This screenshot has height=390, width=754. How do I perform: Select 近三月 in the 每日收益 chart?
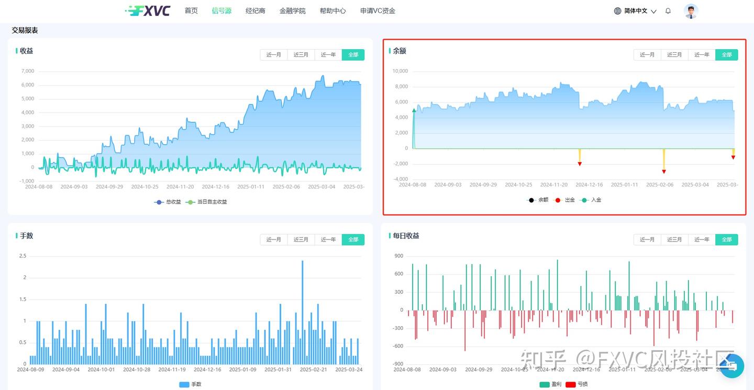tap(674, 239)
